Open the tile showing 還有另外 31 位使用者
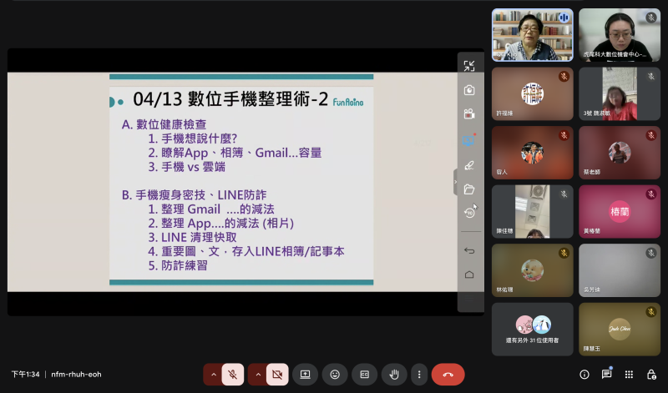Screen dimensions: 668x393 point(532,329)
